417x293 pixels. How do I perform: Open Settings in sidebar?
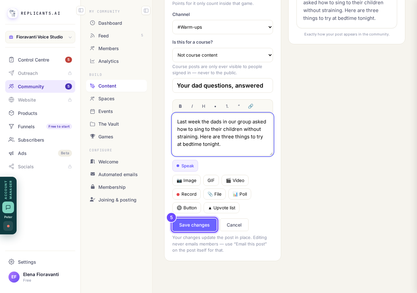tap(40, 262)
